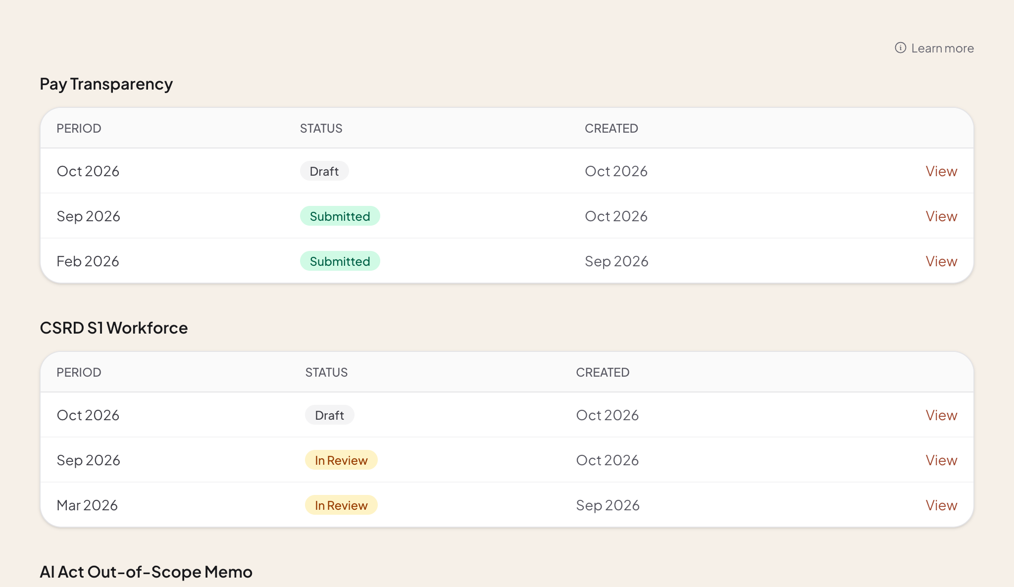
Task: Click Draft badge in CSRD S1 Workforce table
Action: [x=329, y=415]
